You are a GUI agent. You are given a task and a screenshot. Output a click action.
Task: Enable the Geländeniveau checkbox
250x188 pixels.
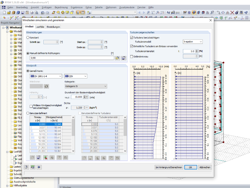(132, 56)
